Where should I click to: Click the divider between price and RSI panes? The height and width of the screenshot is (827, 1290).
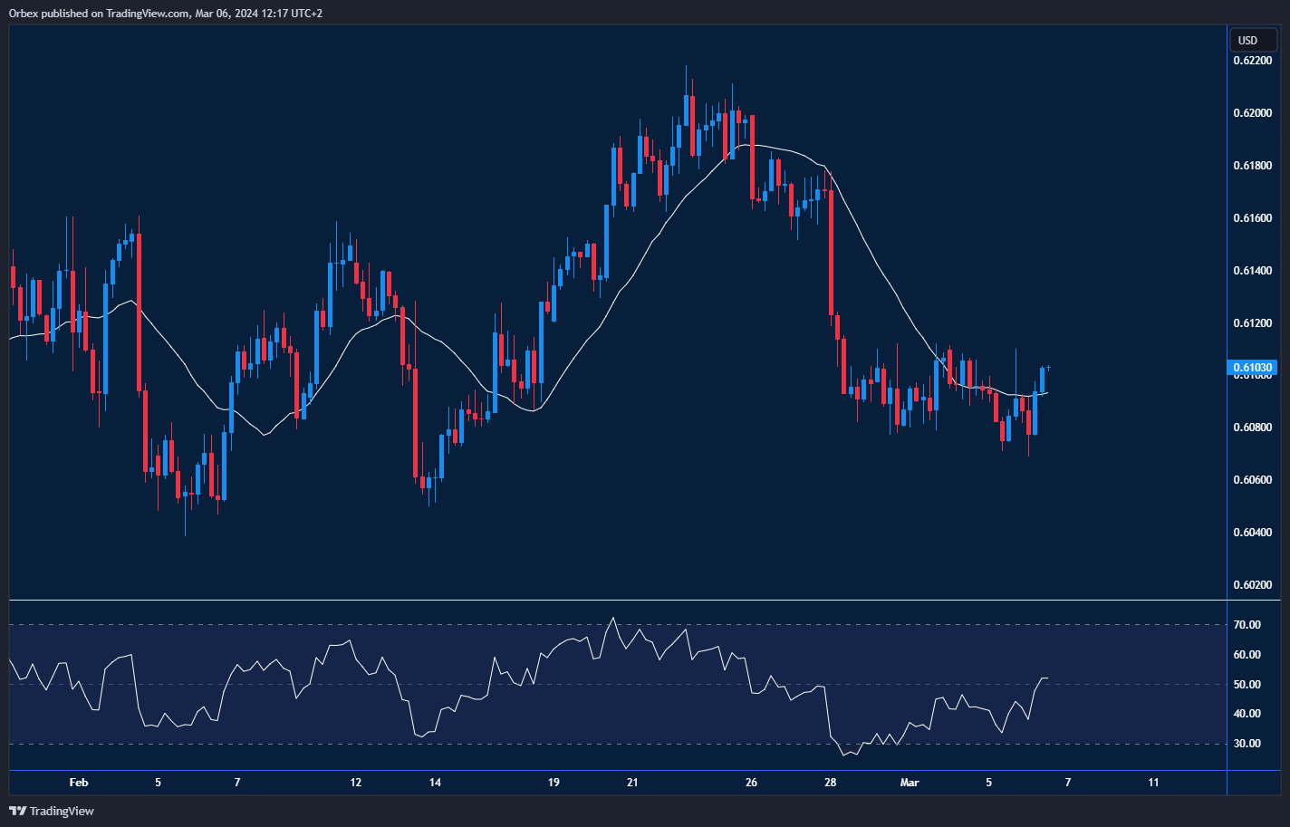point(616,600)
